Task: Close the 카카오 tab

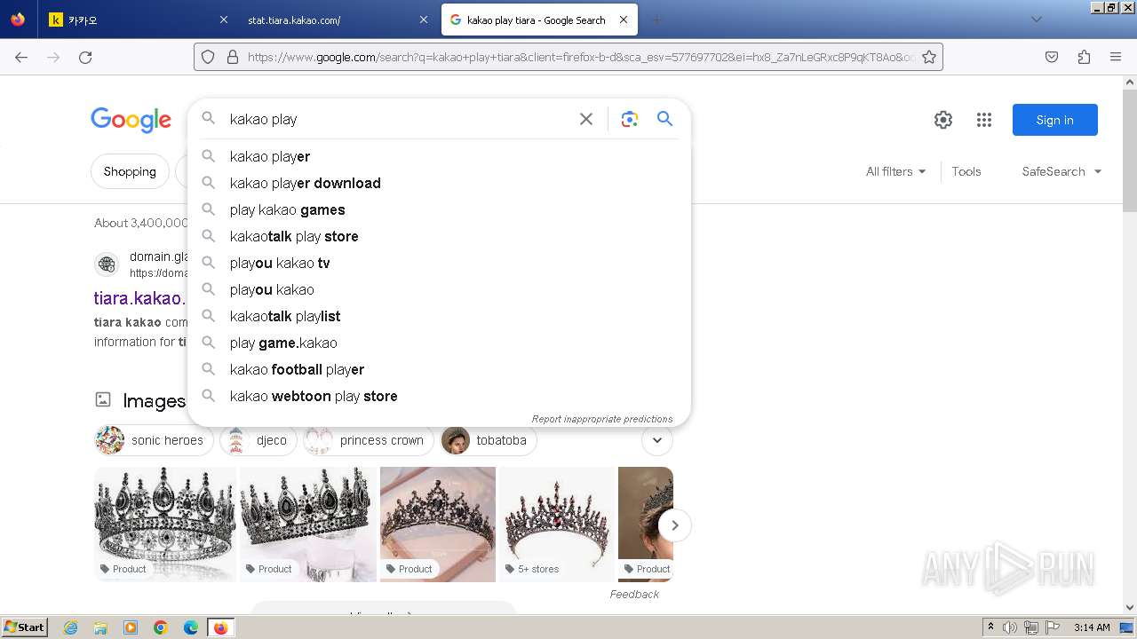Action: point(223,20)
